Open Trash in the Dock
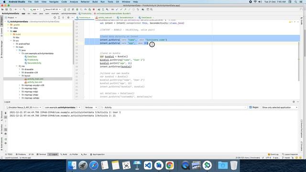Screen dimensions: 306x172 coord(234,165)
